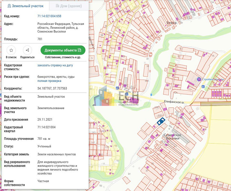The width and height of the screenshot is (231, 191).
Task: Click Земли населенных пунктов category value
Action: pos(57,154)
